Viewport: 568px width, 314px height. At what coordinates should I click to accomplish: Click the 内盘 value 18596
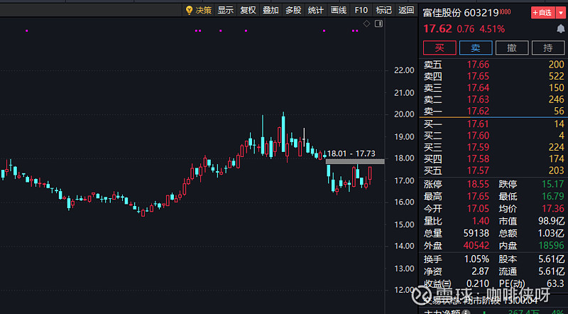[552, 246]
